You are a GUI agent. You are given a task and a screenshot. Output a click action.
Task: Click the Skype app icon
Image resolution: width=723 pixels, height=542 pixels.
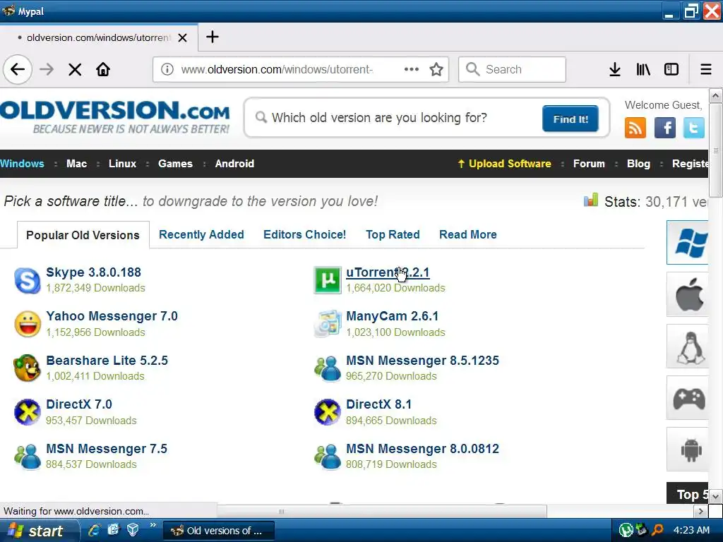[28, 280]
